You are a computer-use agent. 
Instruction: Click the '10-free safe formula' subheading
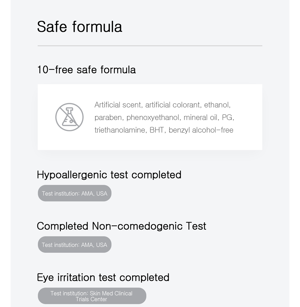tap(86, 70)
